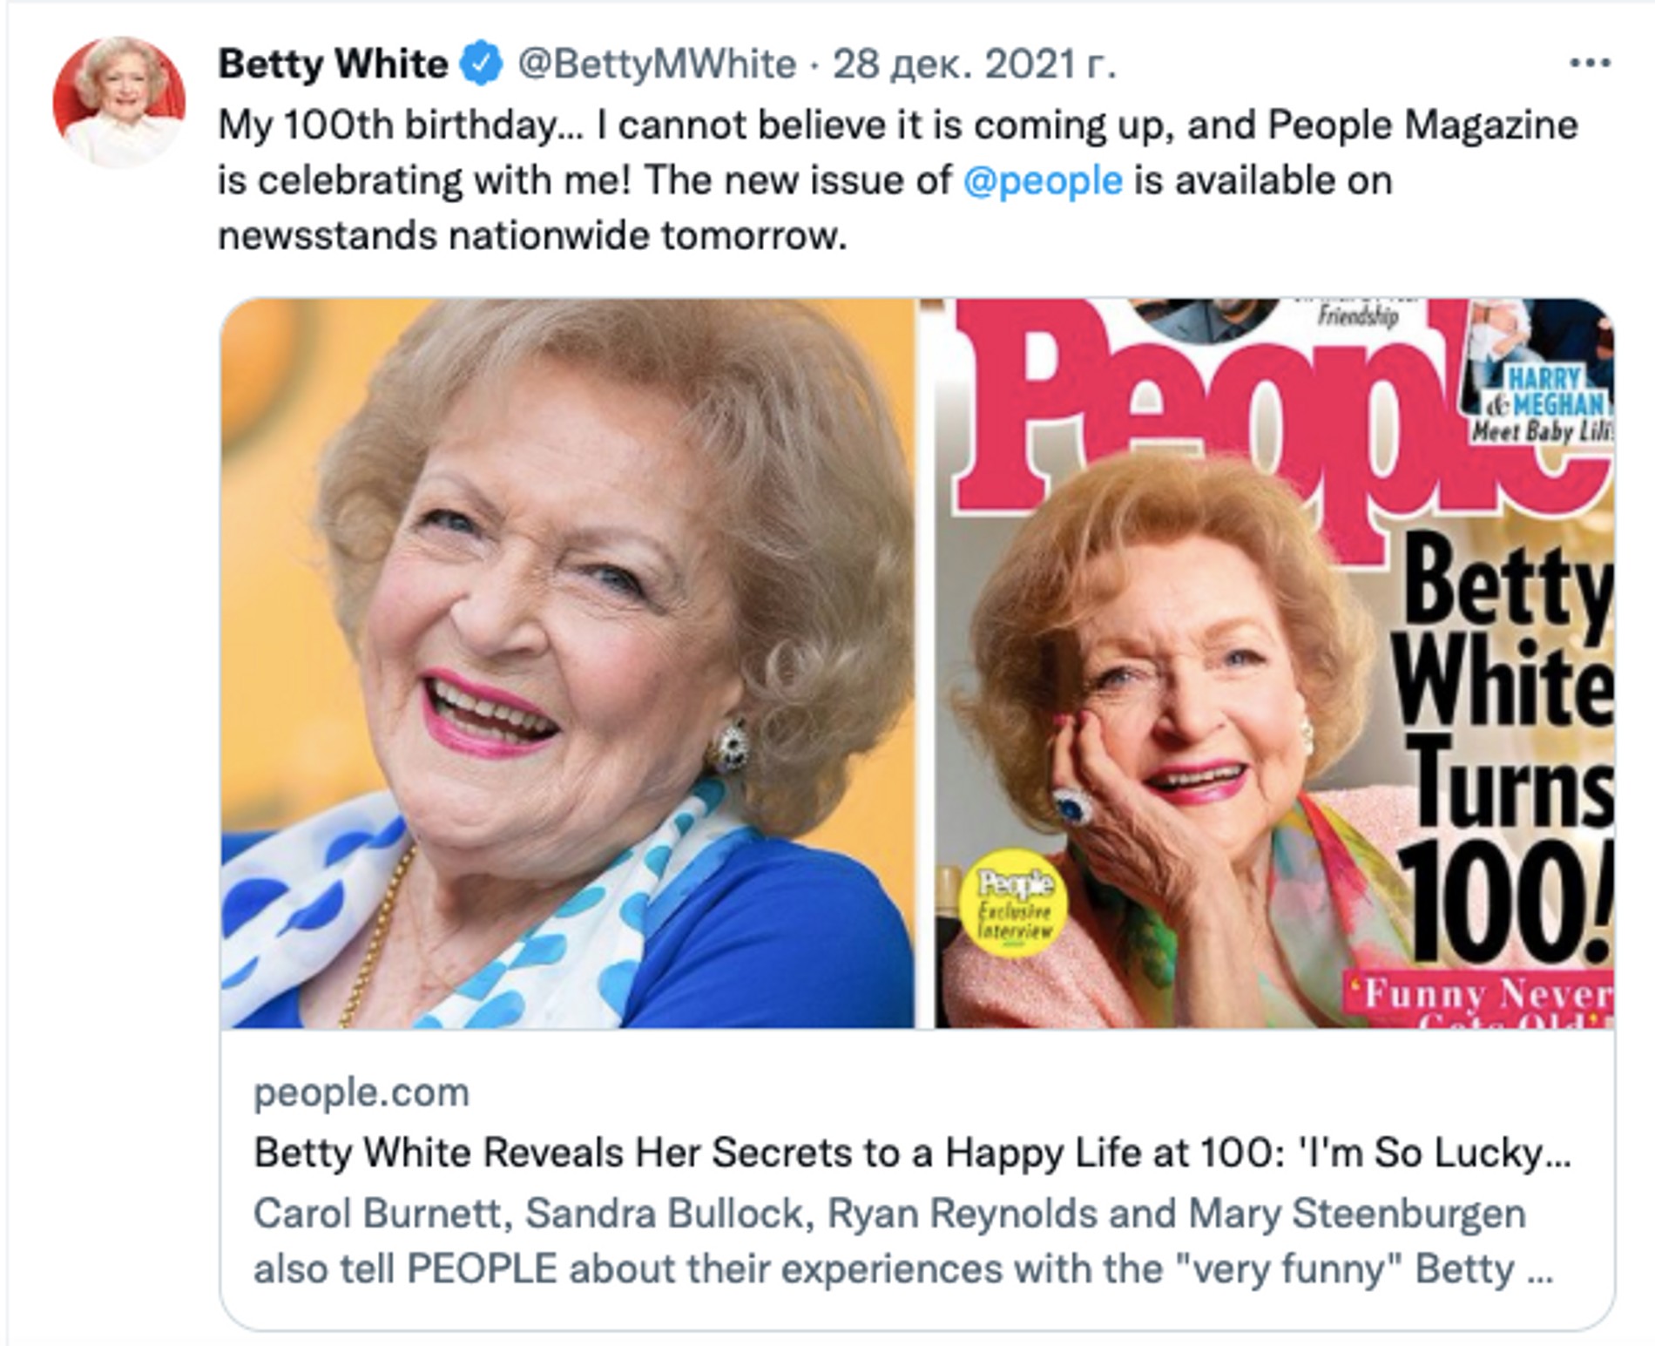
Task: Follow the @people mention link
Action: pyautogui.click(x=1043, y=181)
